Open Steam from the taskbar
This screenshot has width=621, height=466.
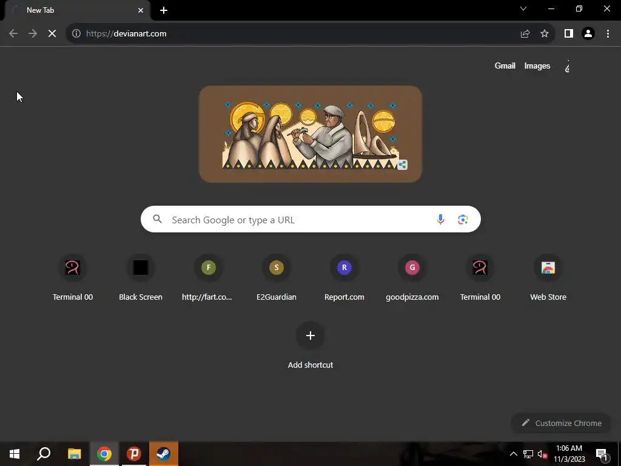(164, 454)
